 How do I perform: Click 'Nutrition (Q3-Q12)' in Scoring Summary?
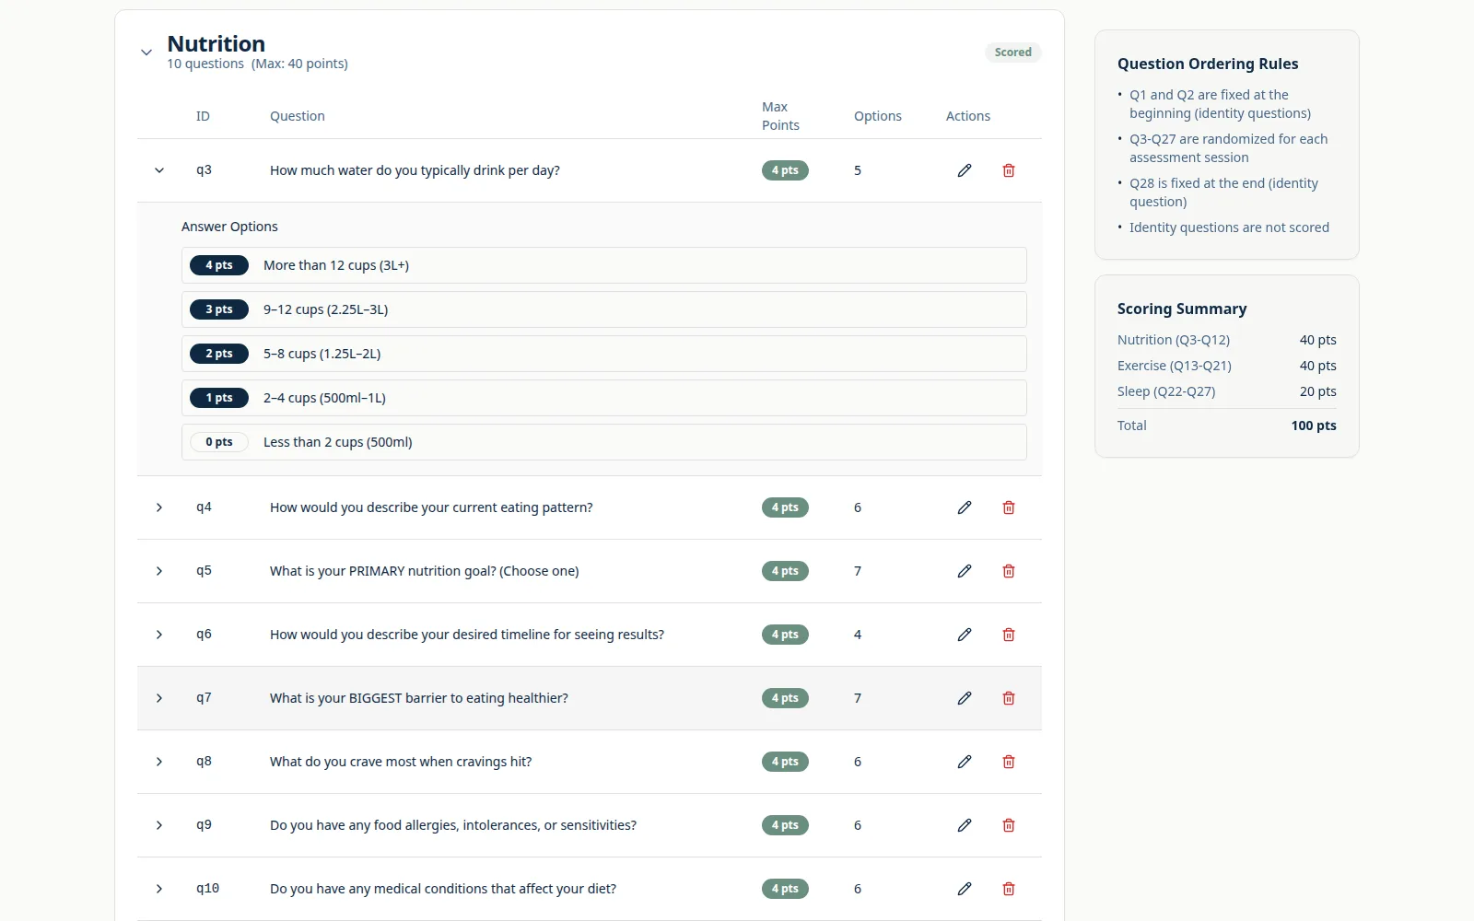1174,340
